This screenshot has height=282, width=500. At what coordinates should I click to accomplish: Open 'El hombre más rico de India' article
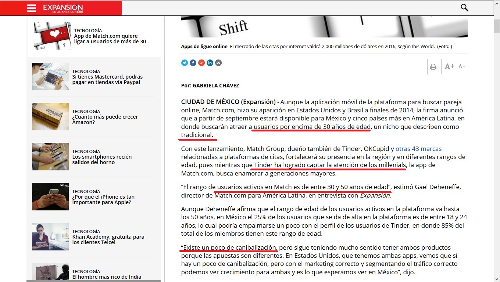click(x=107, y=277)
